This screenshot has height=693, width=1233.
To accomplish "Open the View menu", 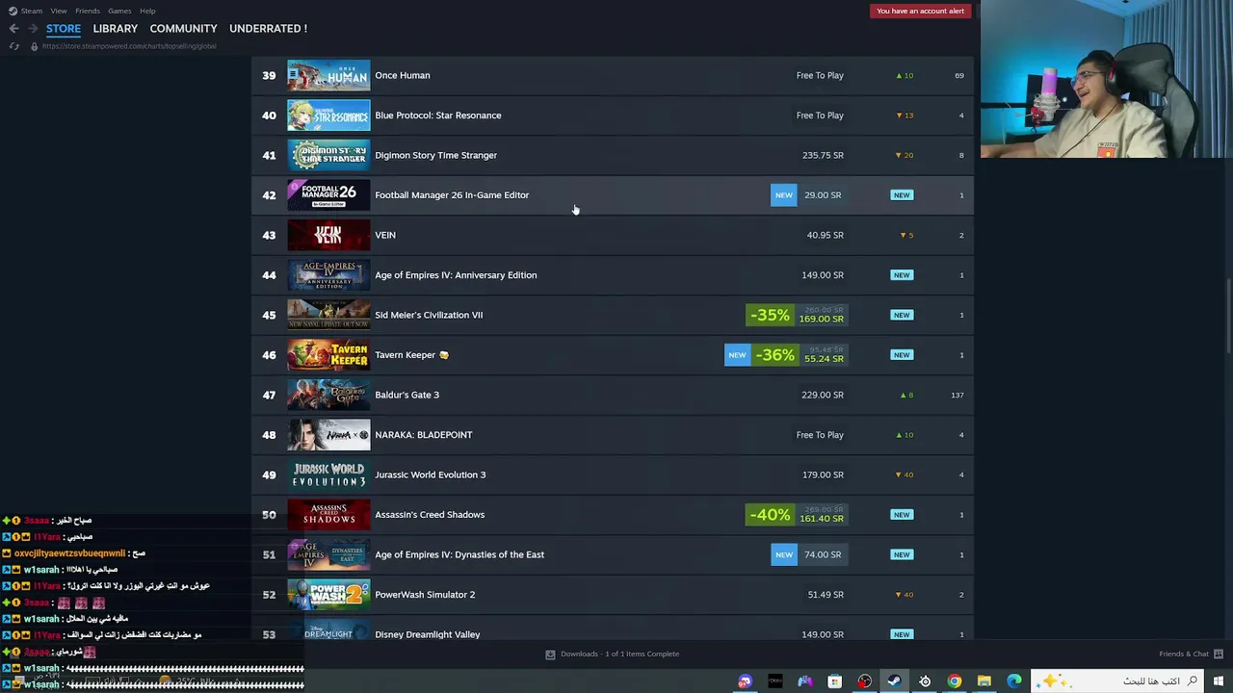I will click(x=59, y=11).
